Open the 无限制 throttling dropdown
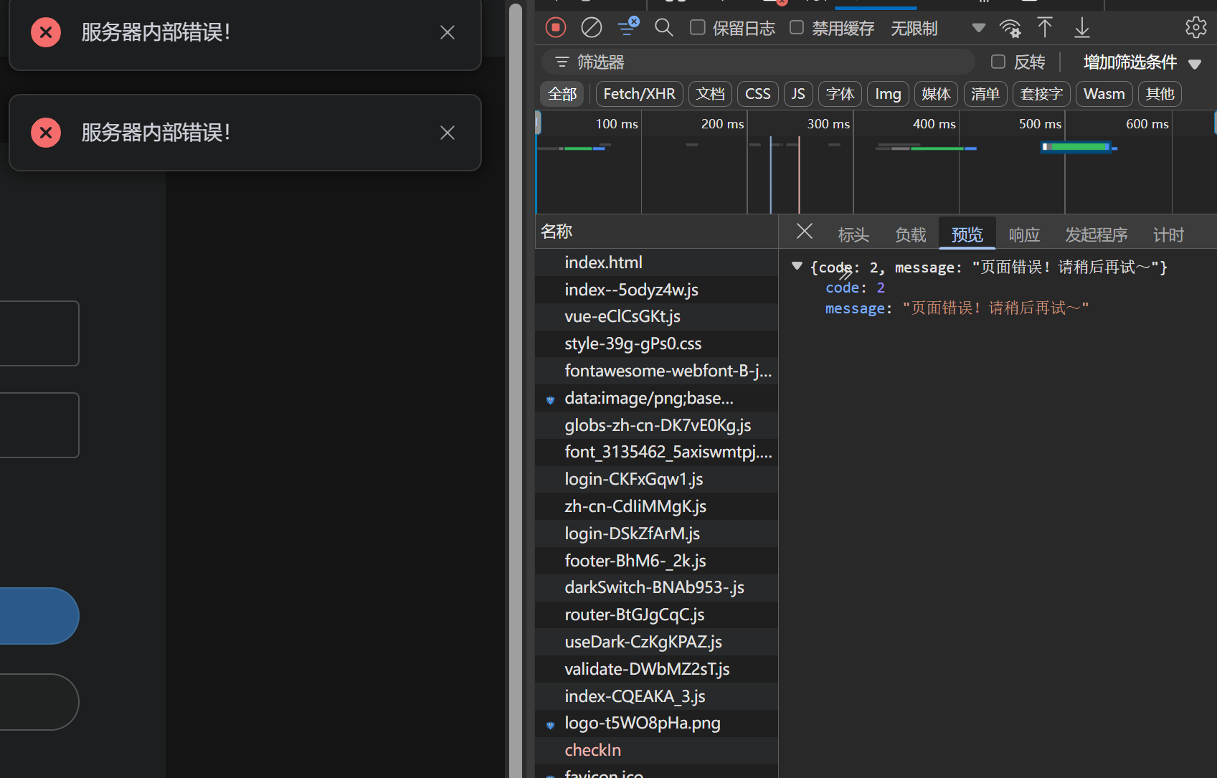 tap(938, 29)
